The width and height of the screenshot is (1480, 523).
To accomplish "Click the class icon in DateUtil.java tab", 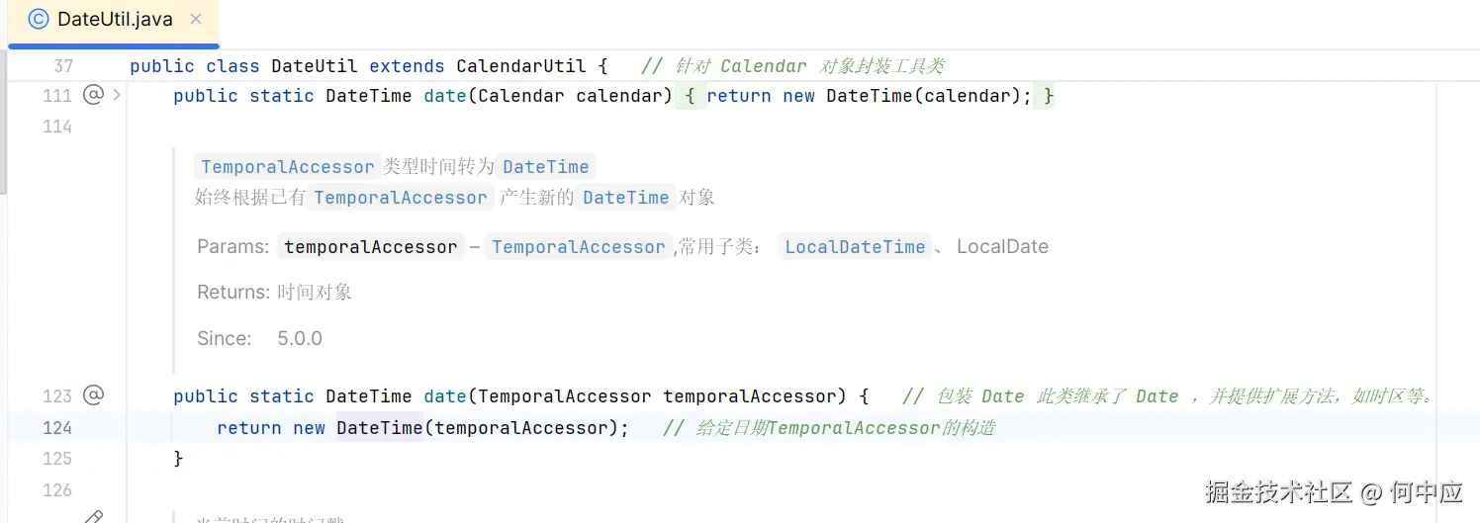I will click(x=38, y=19).
